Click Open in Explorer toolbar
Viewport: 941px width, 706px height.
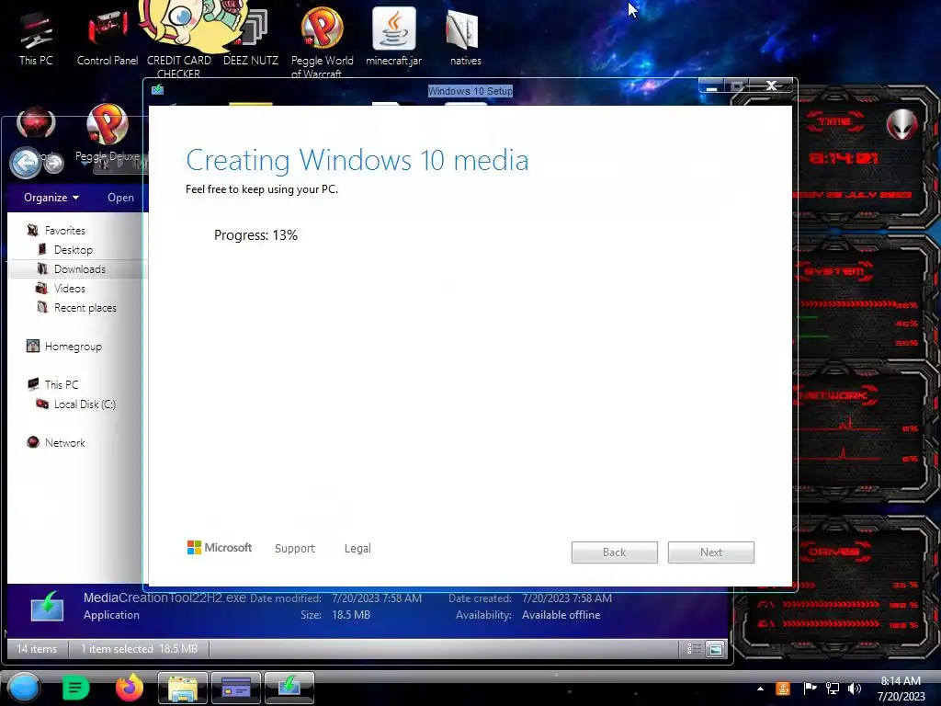[120, 198]
